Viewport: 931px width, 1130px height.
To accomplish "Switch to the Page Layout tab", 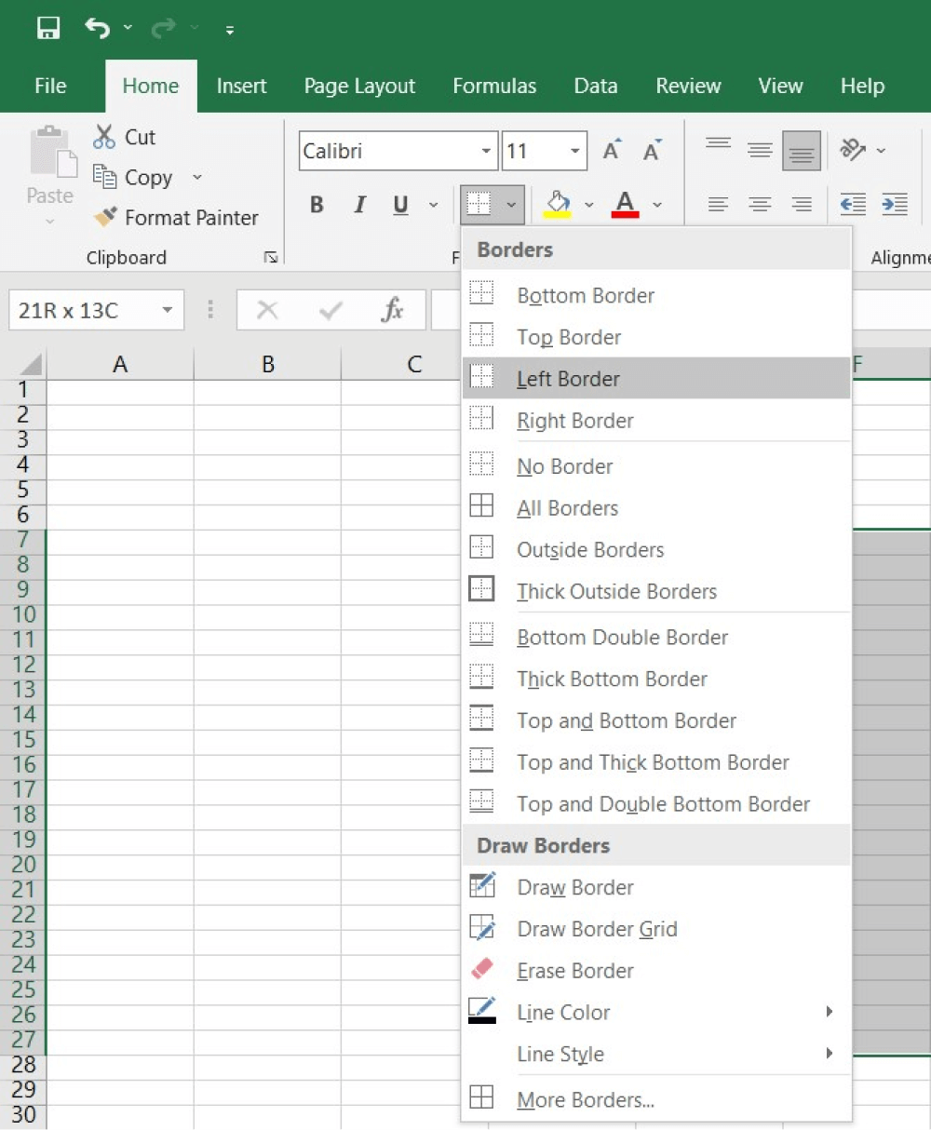I will pyautogui.click(x=359, y=86).
